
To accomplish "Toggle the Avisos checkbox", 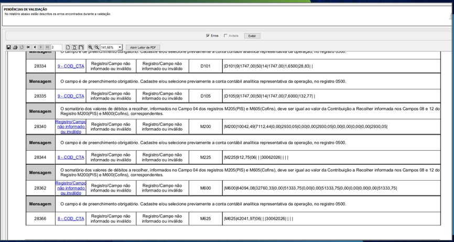I will click(225, 36).
